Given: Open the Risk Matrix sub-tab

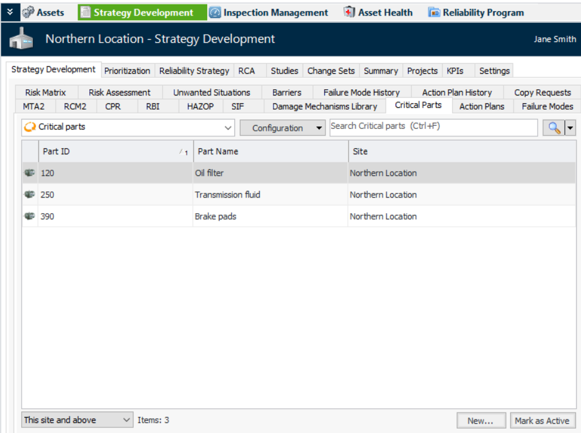Looking at the screenshot, I should pyautogui.click(x=46, y=92).
